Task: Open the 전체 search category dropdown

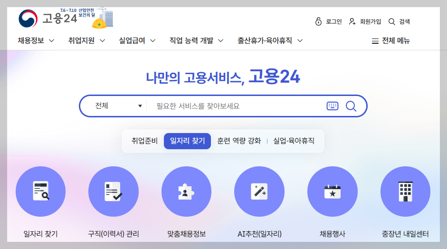Action: tap(118, 106)
